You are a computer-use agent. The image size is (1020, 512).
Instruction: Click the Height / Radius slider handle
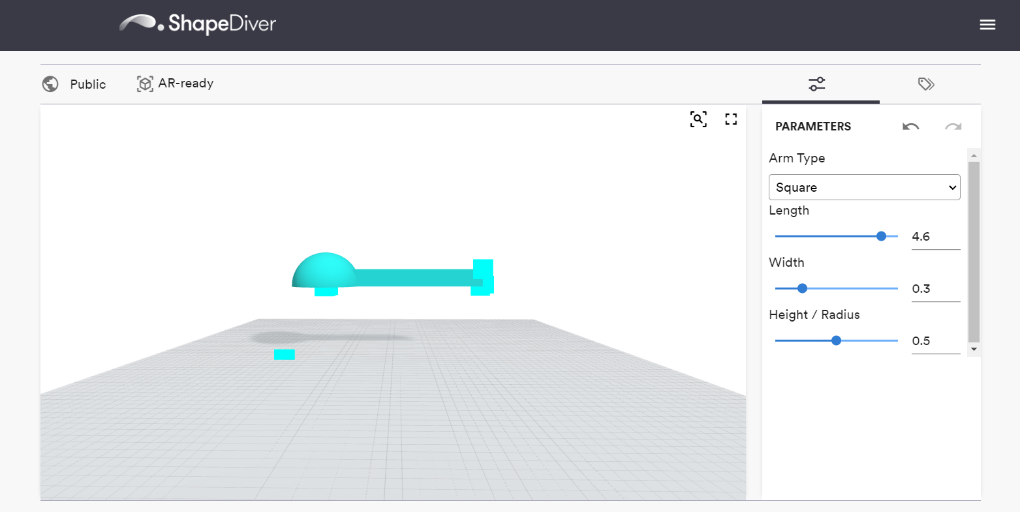[x=836, y=340]
